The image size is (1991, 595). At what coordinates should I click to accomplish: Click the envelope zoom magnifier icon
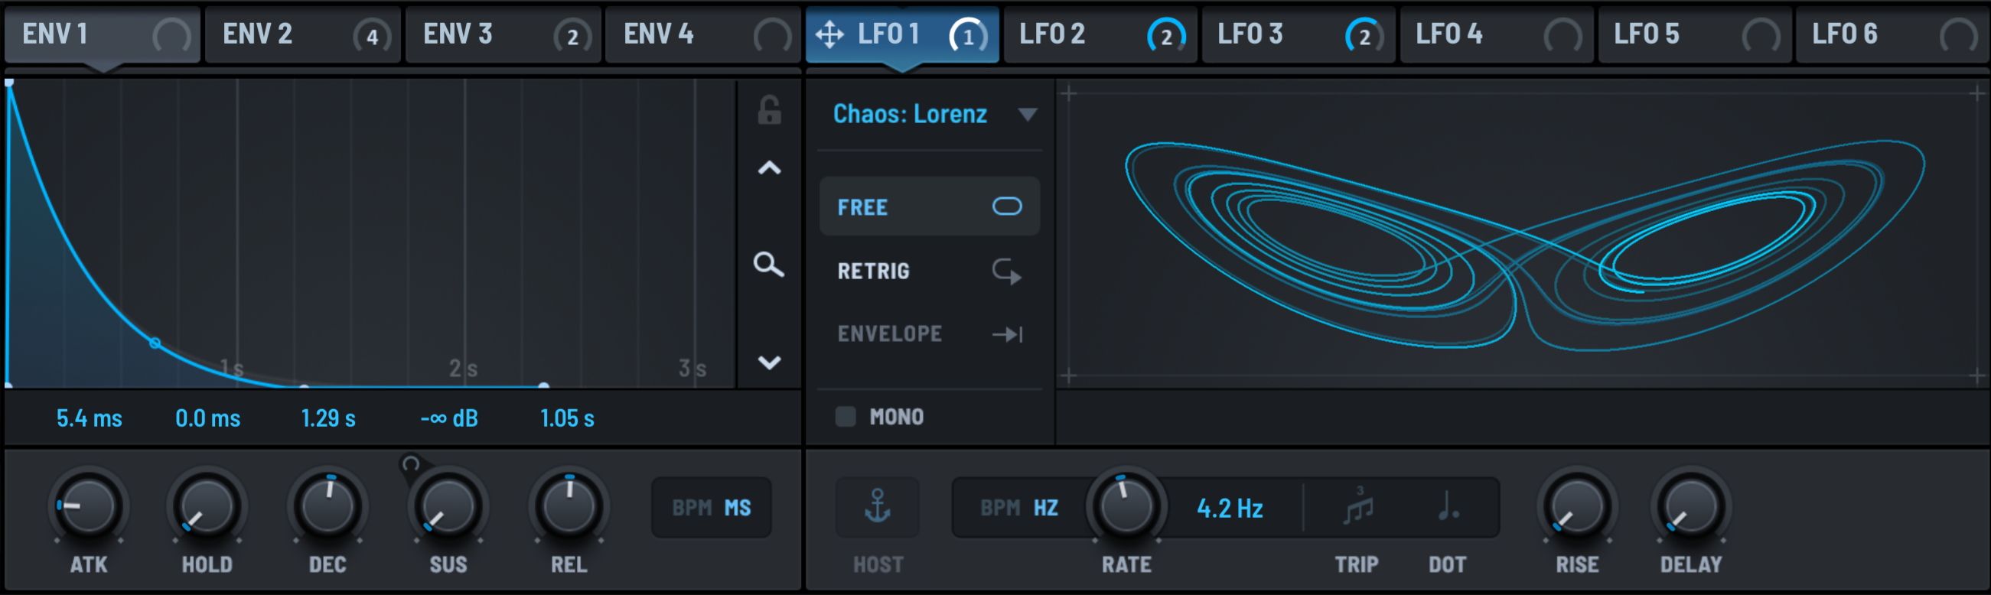(x=768, y=265)
